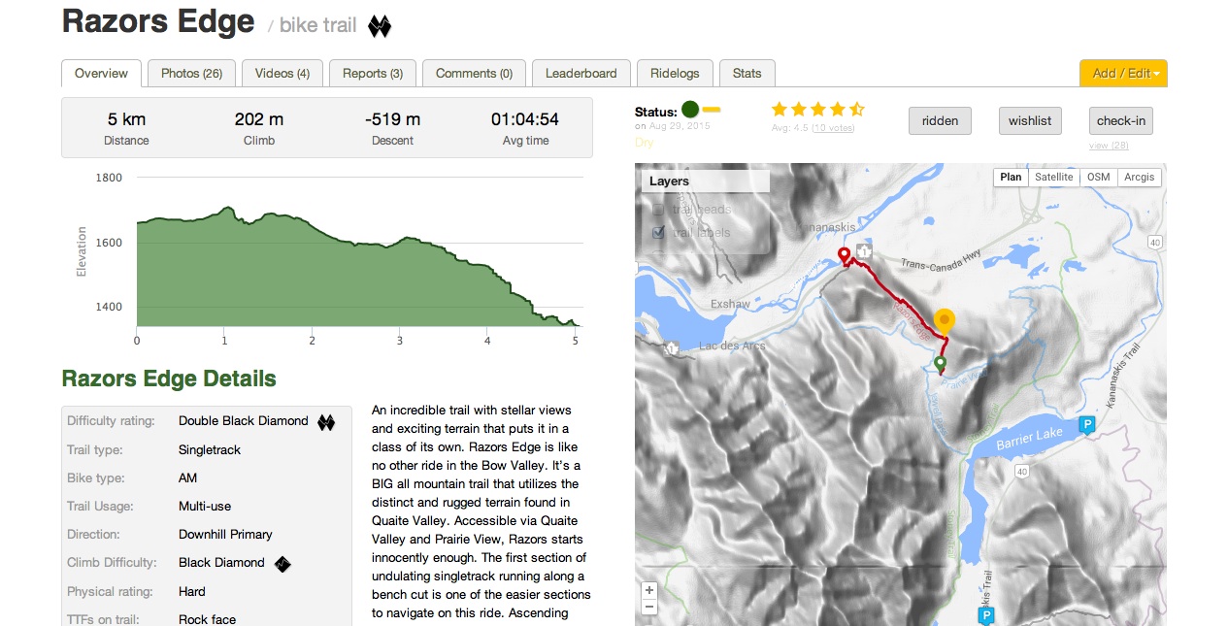Click the black diamond climb difficulty icon
This screenshot has height=626, width=1228.
click(x=282, y=564)
